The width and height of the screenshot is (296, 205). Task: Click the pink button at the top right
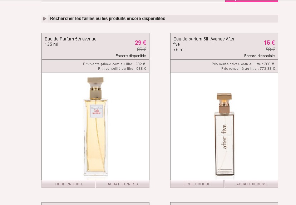coord(251,1)
